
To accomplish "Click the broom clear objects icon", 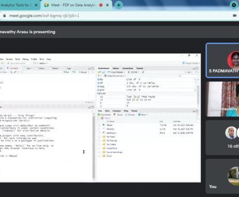I will click(143, 72).
